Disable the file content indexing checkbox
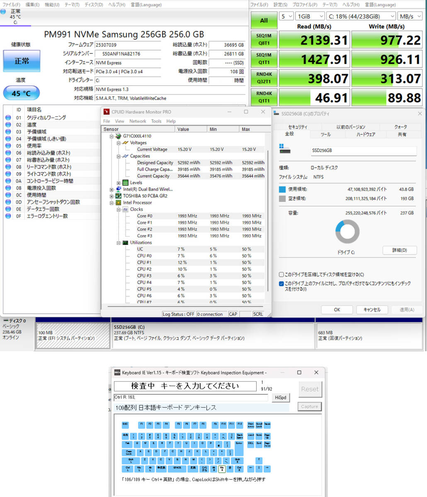Screen dimensions: 427x497 coord(281,284)
